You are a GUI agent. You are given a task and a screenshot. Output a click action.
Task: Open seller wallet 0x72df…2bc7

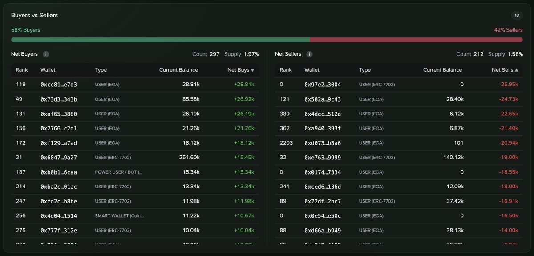point(323,201)
